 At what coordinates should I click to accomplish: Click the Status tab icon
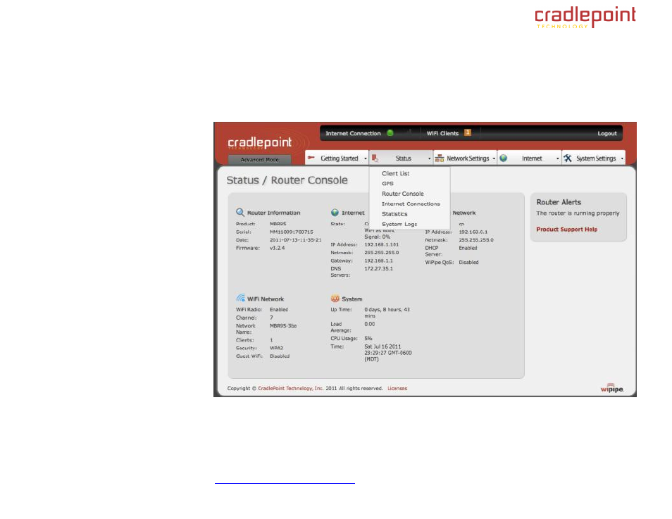pyautogui.click(x=375, y=158)
